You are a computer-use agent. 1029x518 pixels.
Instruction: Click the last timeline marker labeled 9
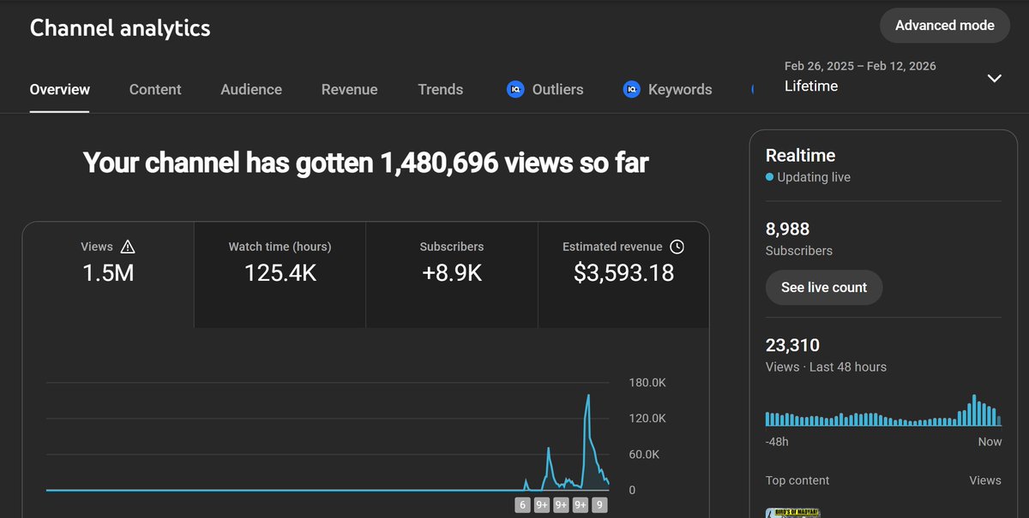599,505
